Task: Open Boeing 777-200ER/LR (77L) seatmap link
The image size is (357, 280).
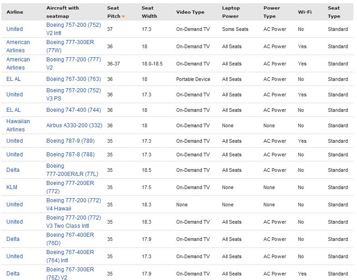Action: 72,170
